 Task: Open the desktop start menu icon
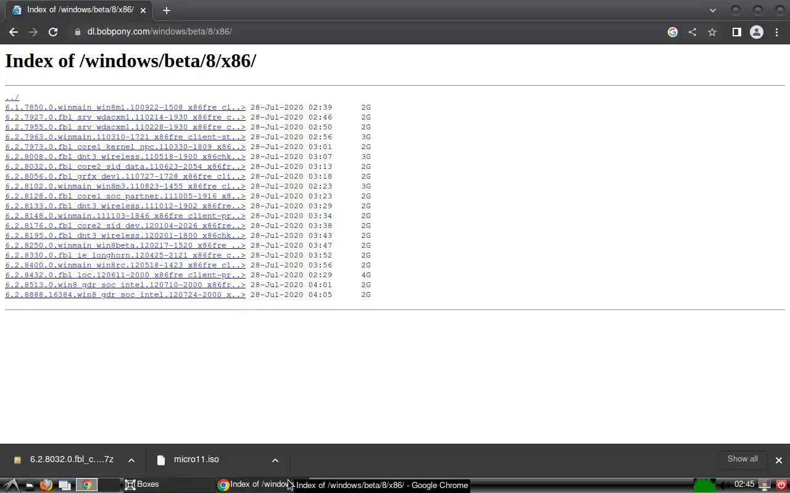(12, 485)
